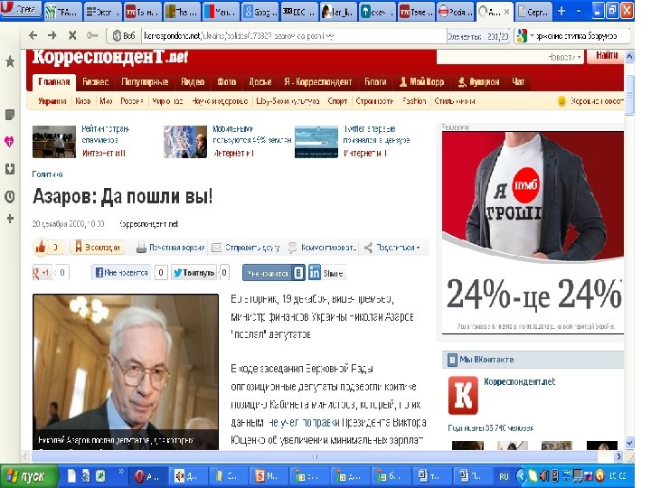Viewport: 651px width, 488px height.
Task: Click the Azarov article photo
Action: [x=126, y=371]
